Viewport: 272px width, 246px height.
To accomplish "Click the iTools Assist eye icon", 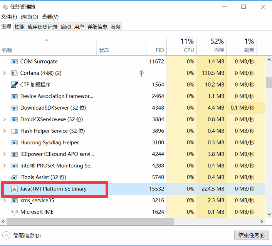I will pyautogui.click(x=14, y=177).
